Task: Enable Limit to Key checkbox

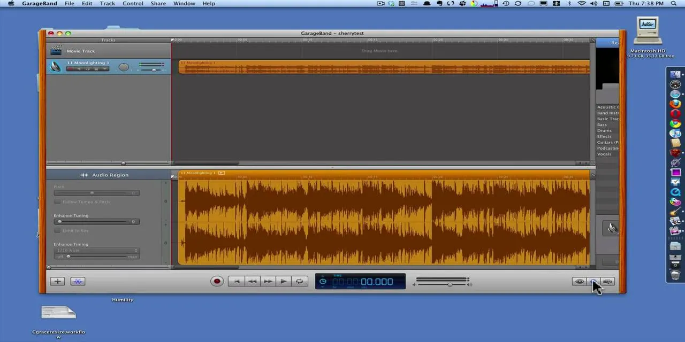Action: click(57, 230)
